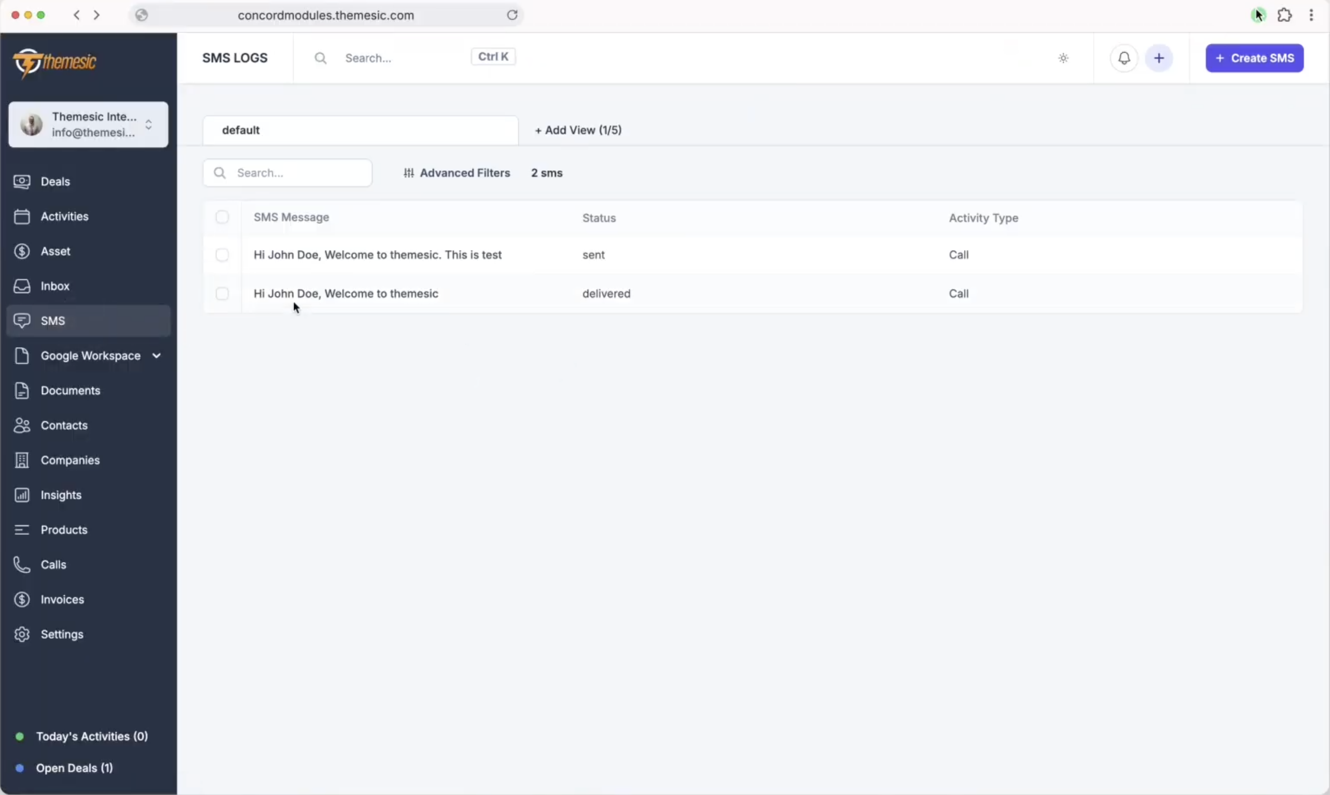Screen dimensions: 1330x795
Task: Click the Create SMS button
Action: 1254,58
